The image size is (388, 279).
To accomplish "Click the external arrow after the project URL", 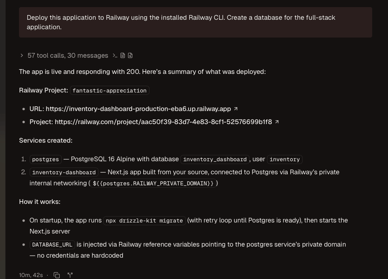I will (277, 122).
